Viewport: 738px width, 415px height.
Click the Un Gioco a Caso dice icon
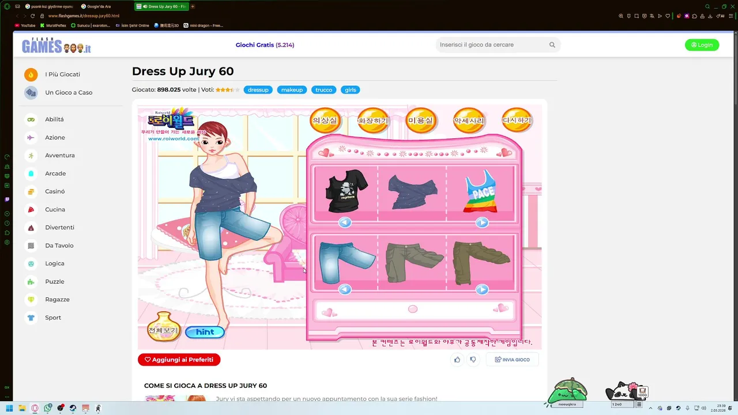click(31, 92)
